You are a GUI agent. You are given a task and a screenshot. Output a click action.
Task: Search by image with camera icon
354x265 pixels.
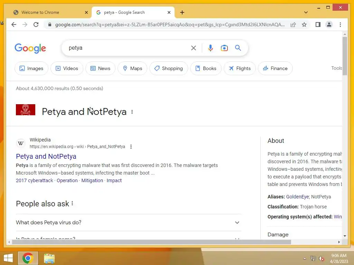point(224,48)
